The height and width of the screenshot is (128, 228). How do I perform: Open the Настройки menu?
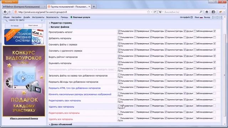pos(16,17)
